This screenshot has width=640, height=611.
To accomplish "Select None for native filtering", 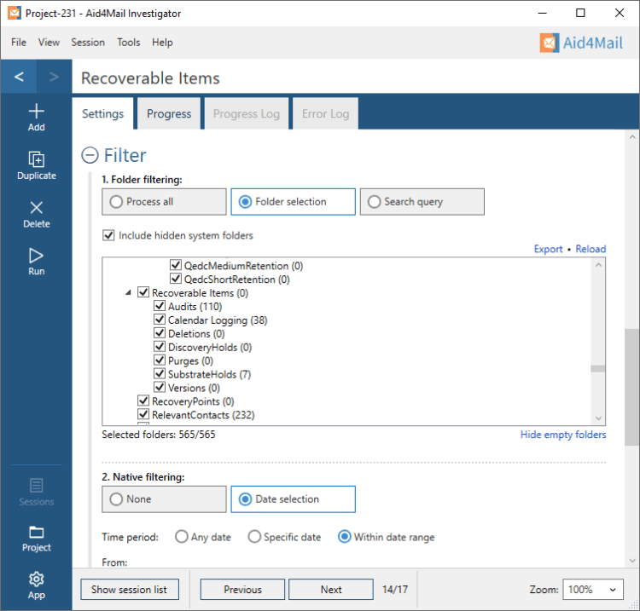I will [164, 499].
